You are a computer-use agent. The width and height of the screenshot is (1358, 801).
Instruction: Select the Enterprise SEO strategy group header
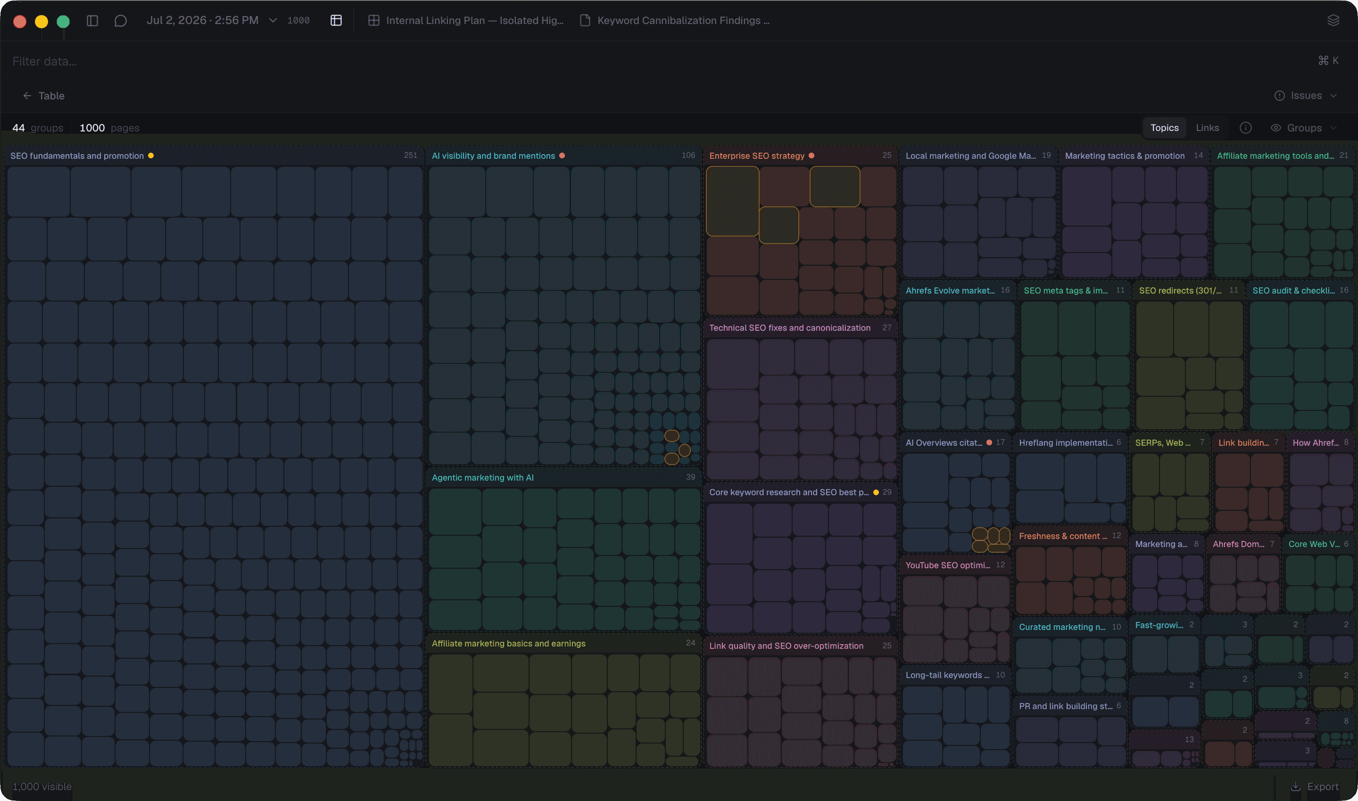[800, 155]
